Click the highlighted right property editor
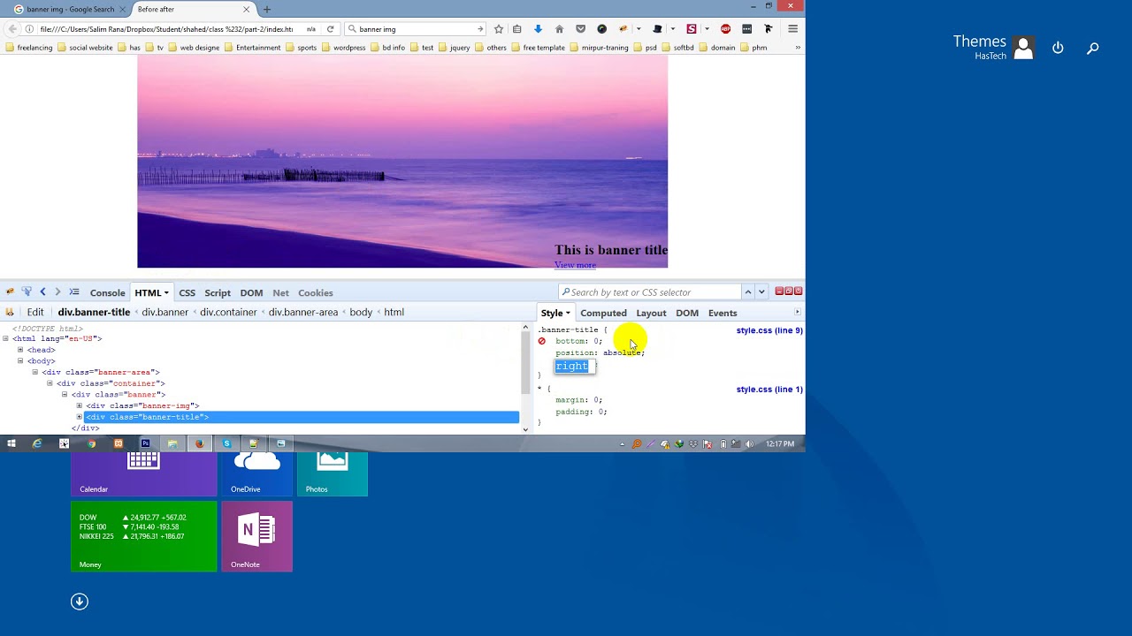 tap(575, 366)
